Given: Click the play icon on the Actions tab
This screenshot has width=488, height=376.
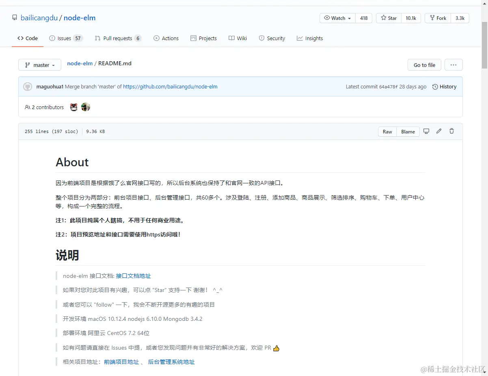Looking at the screenshot, I should pyautogui.click(x=156, y=38).
